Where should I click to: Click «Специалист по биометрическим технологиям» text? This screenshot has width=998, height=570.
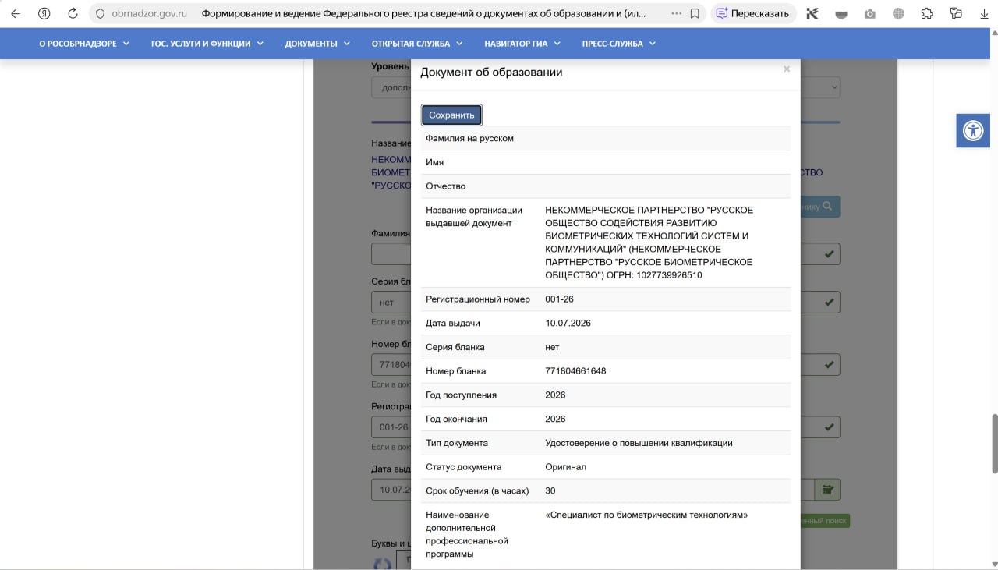pos(646,515)
